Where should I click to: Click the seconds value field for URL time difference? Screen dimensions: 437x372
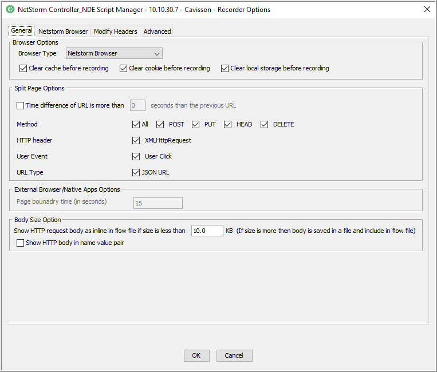tap(137, 105)
